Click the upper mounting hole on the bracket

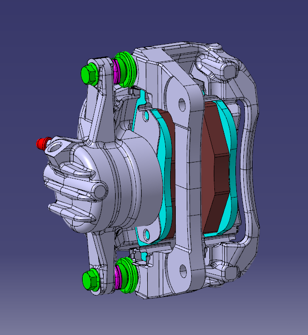[x=182, y=104]
